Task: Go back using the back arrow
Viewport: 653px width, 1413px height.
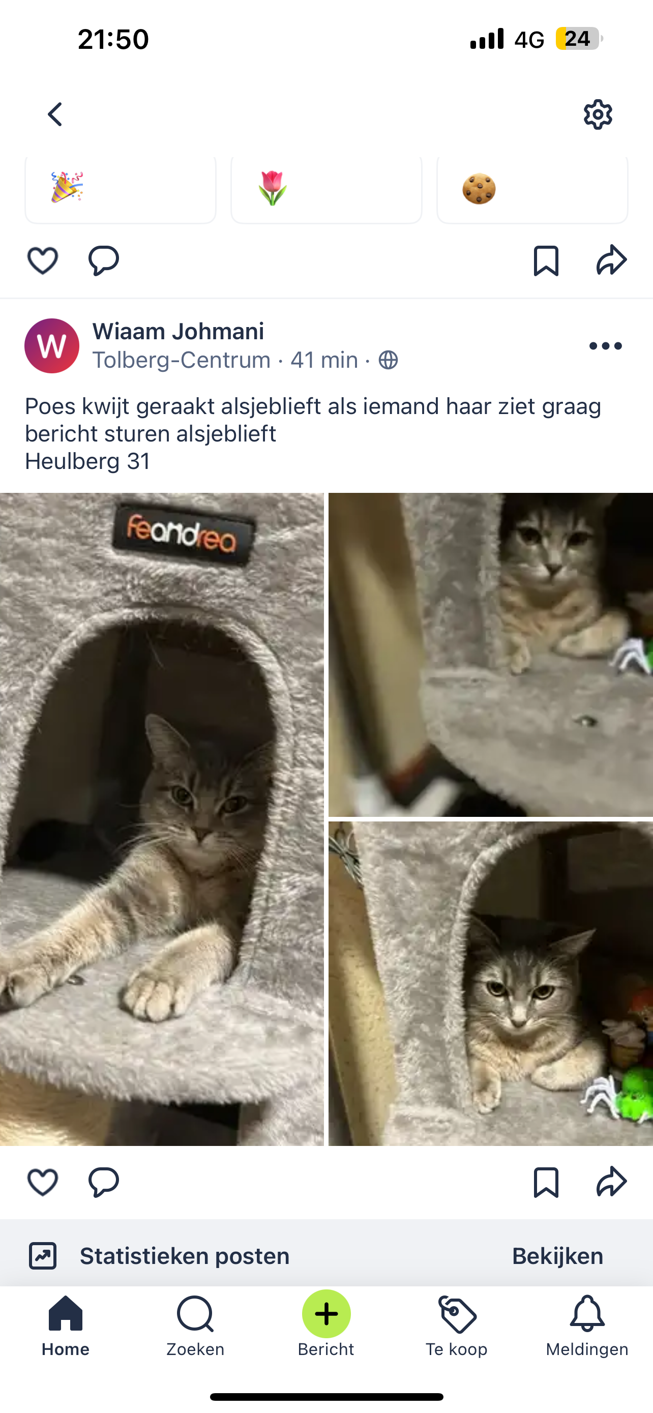Action: coord(55,114)
